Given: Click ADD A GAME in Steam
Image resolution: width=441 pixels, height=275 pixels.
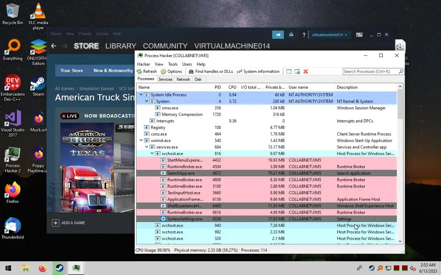Looking at the screenshot, I should [73, 223].
